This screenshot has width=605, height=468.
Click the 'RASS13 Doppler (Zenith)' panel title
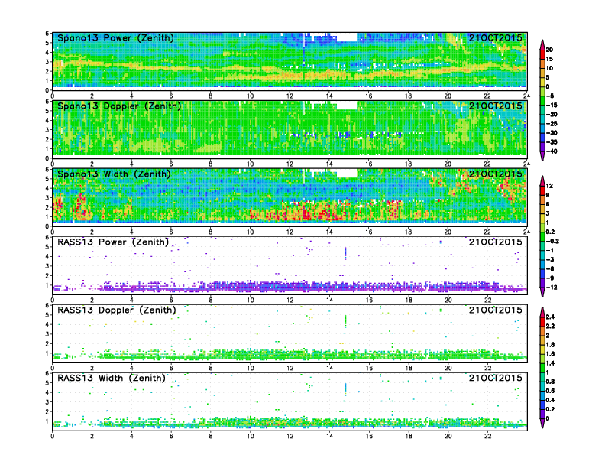[x=117, y=310]
